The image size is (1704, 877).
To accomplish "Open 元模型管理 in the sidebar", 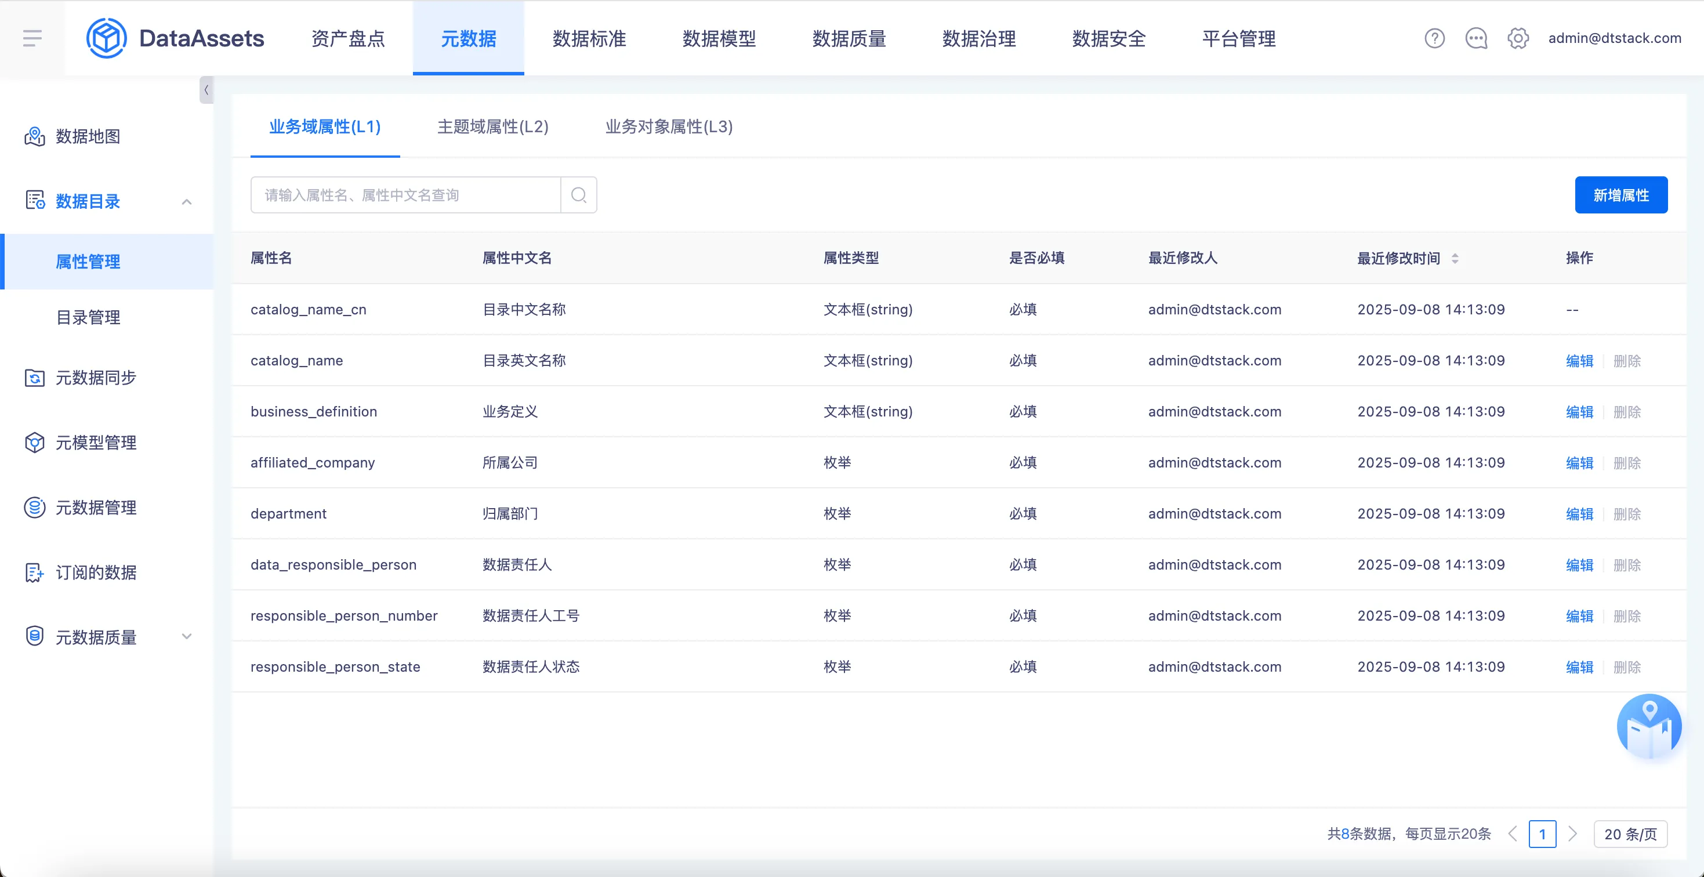I will click(95, 443).
